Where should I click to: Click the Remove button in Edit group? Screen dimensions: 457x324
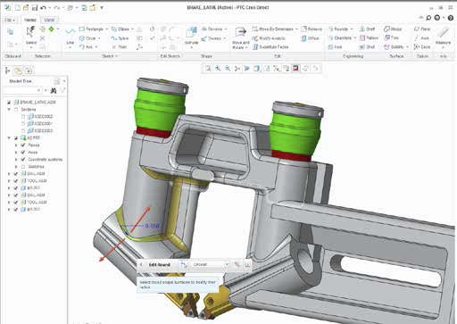click(x=312, y=29)
